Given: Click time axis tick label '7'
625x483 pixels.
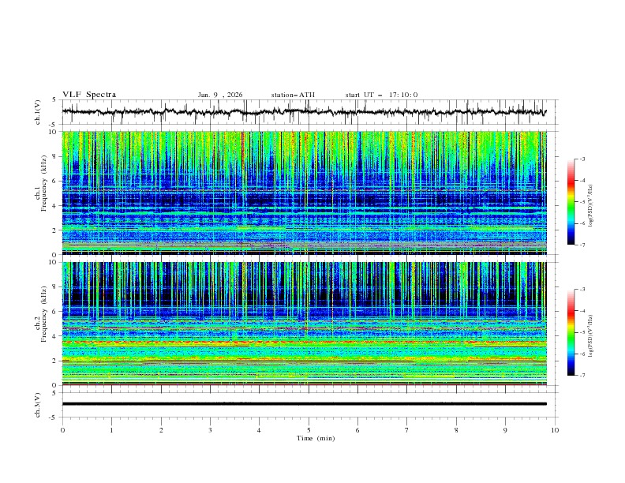Looking at the screenshot, I should (x=407, y=430).
